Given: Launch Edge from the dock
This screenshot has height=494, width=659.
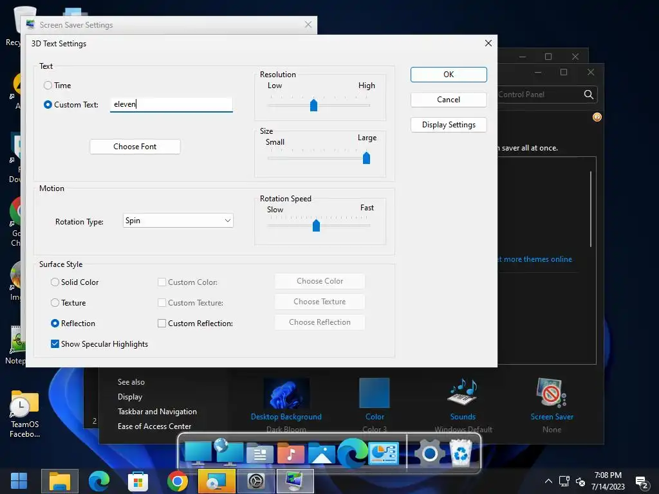Looking at the screenshot, I should 352,453.
